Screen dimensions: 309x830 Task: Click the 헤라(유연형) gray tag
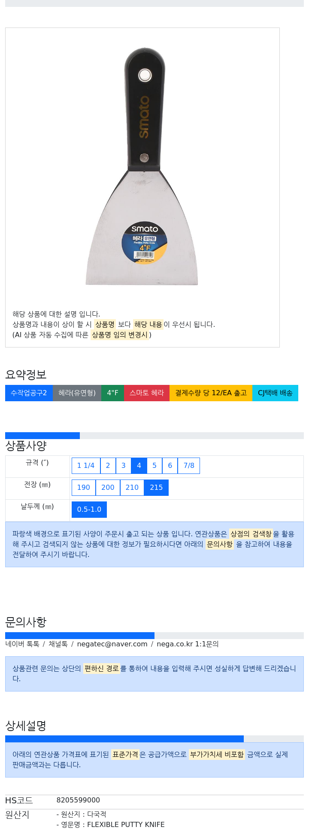(x=77, y=393)
